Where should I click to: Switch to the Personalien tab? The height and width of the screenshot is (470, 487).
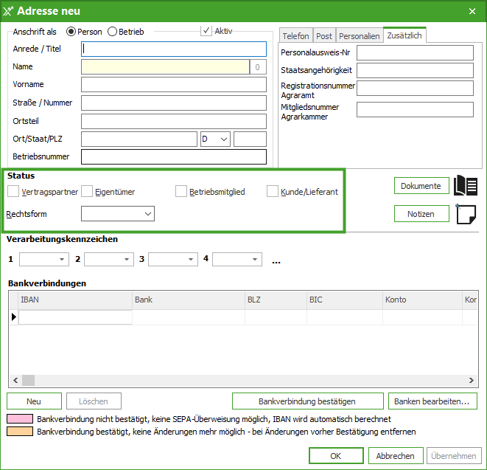[359, 35]
